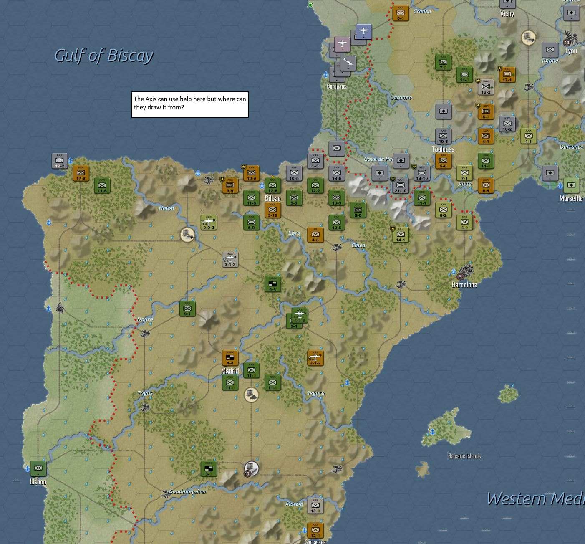Select the orange 17-1 armored unit

pyautogui.click(x=507, y=75)
